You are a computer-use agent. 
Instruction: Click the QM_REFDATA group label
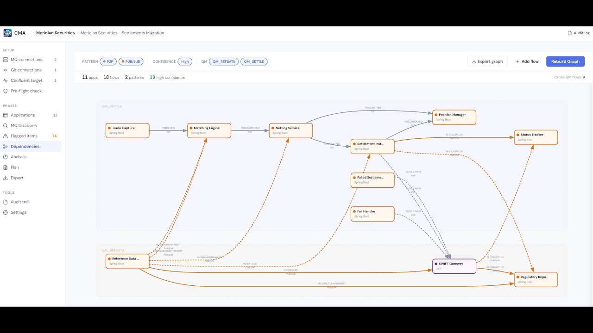coord(113,250)
